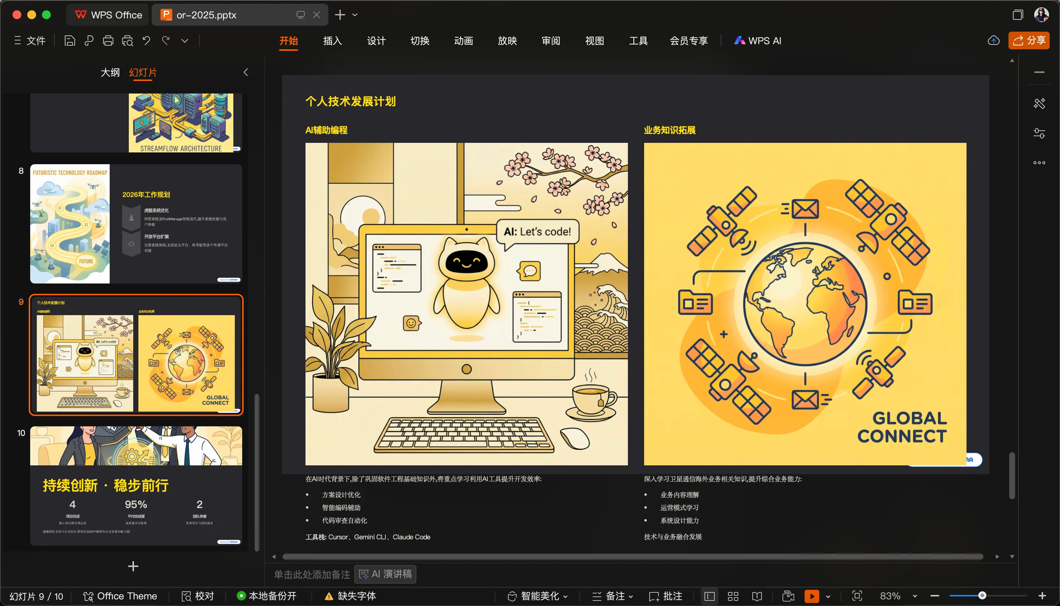This screenshot has height=606, width=1060.
Task: Open the 视图 view tab
Action: (594, 40)
